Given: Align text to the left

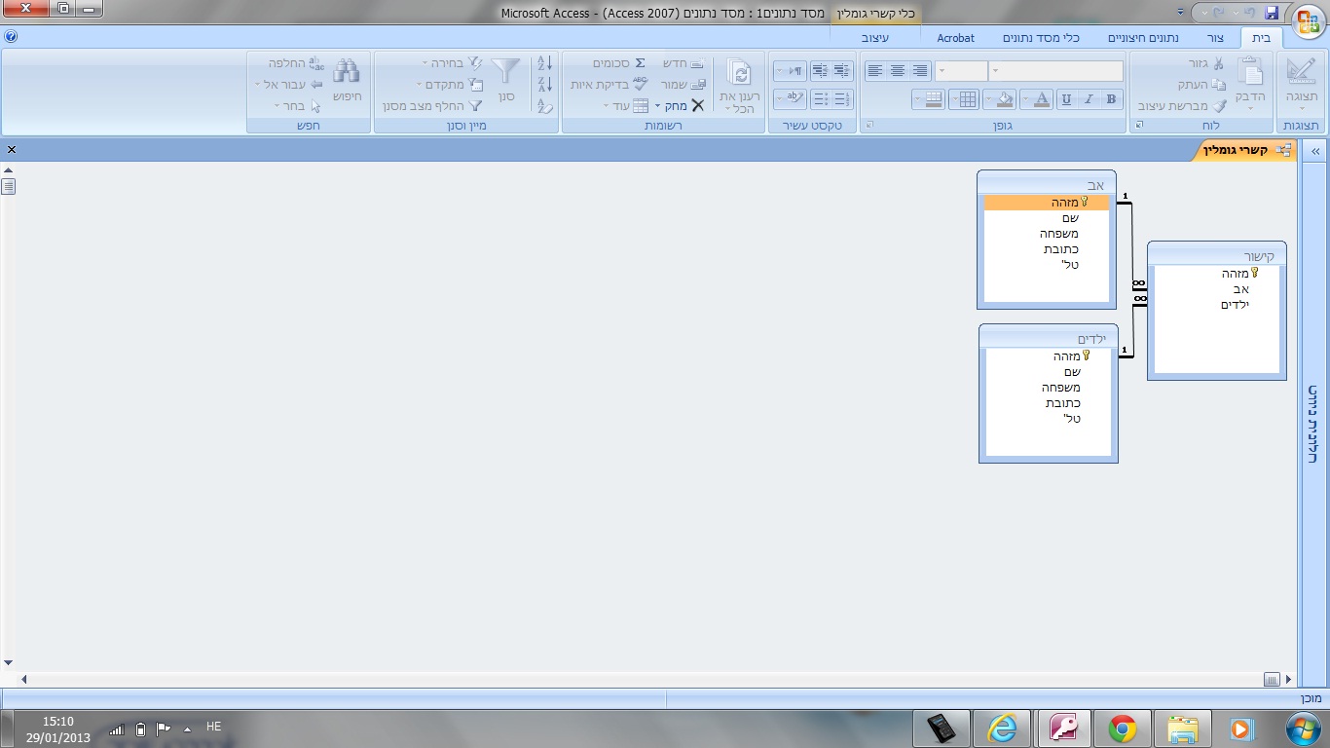Looking at the screenshot, I should coord(874,71).
